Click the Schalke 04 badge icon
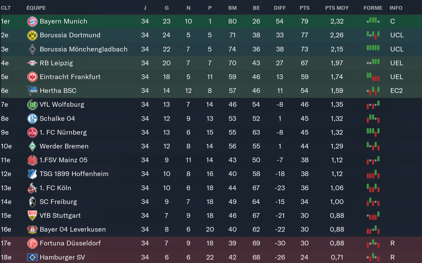 click(32, 119)
